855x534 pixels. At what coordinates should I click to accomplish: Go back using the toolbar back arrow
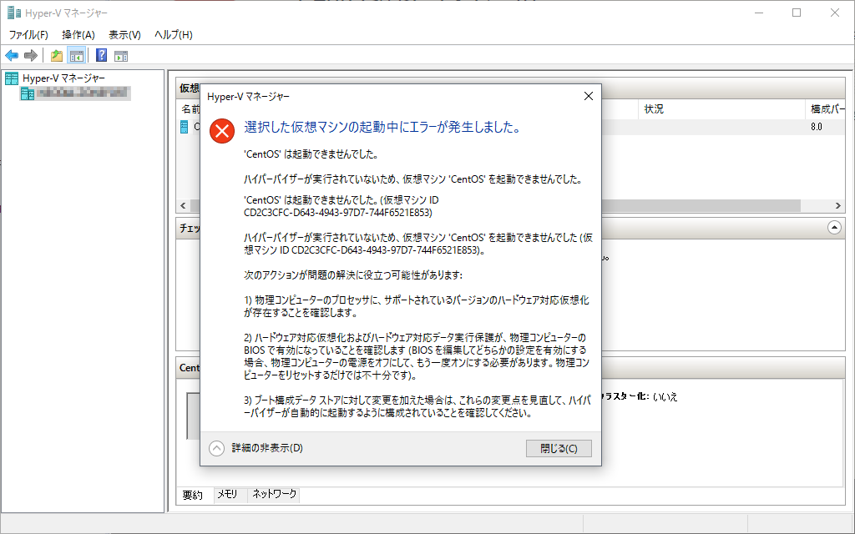click(12, 56)
